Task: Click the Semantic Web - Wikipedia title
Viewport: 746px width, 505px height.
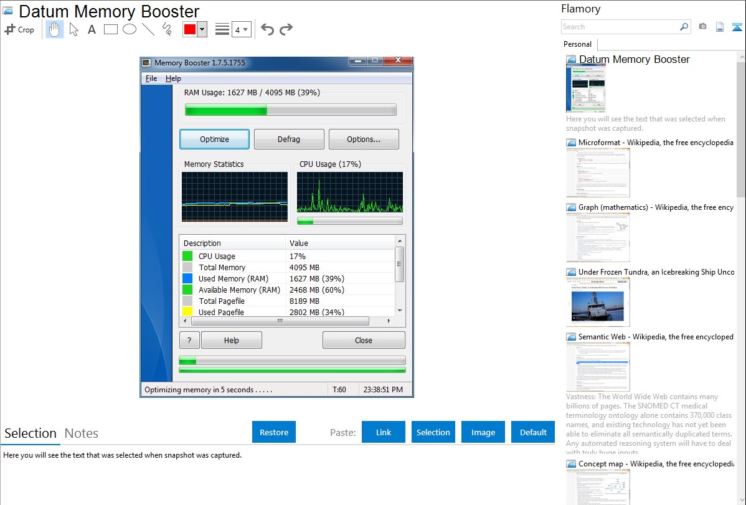Action: [x=656, y=336]
